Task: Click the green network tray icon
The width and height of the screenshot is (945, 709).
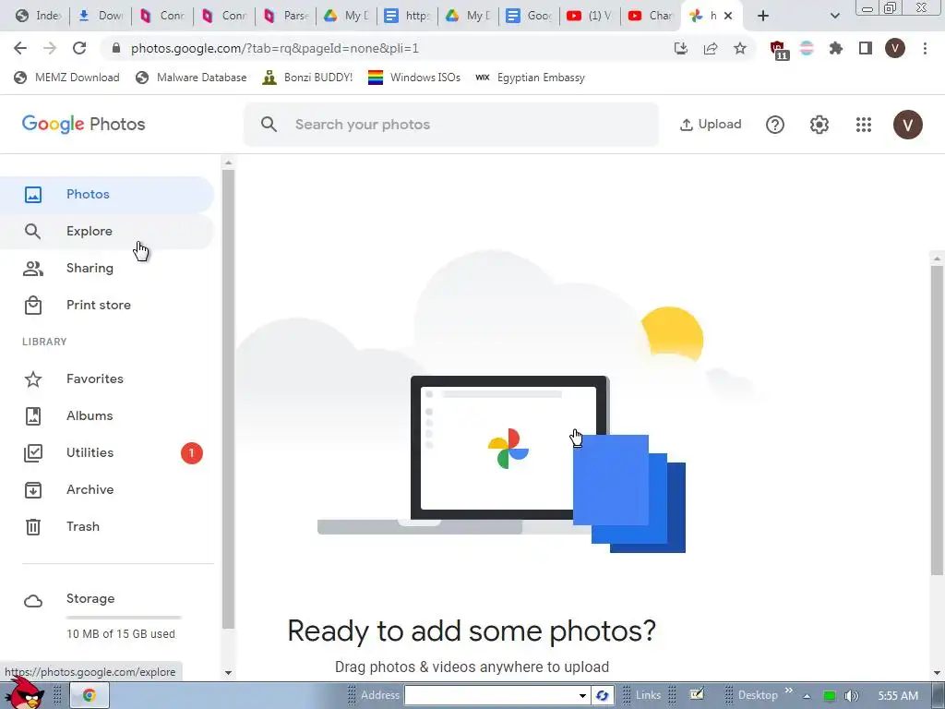Action: [830, 696]
